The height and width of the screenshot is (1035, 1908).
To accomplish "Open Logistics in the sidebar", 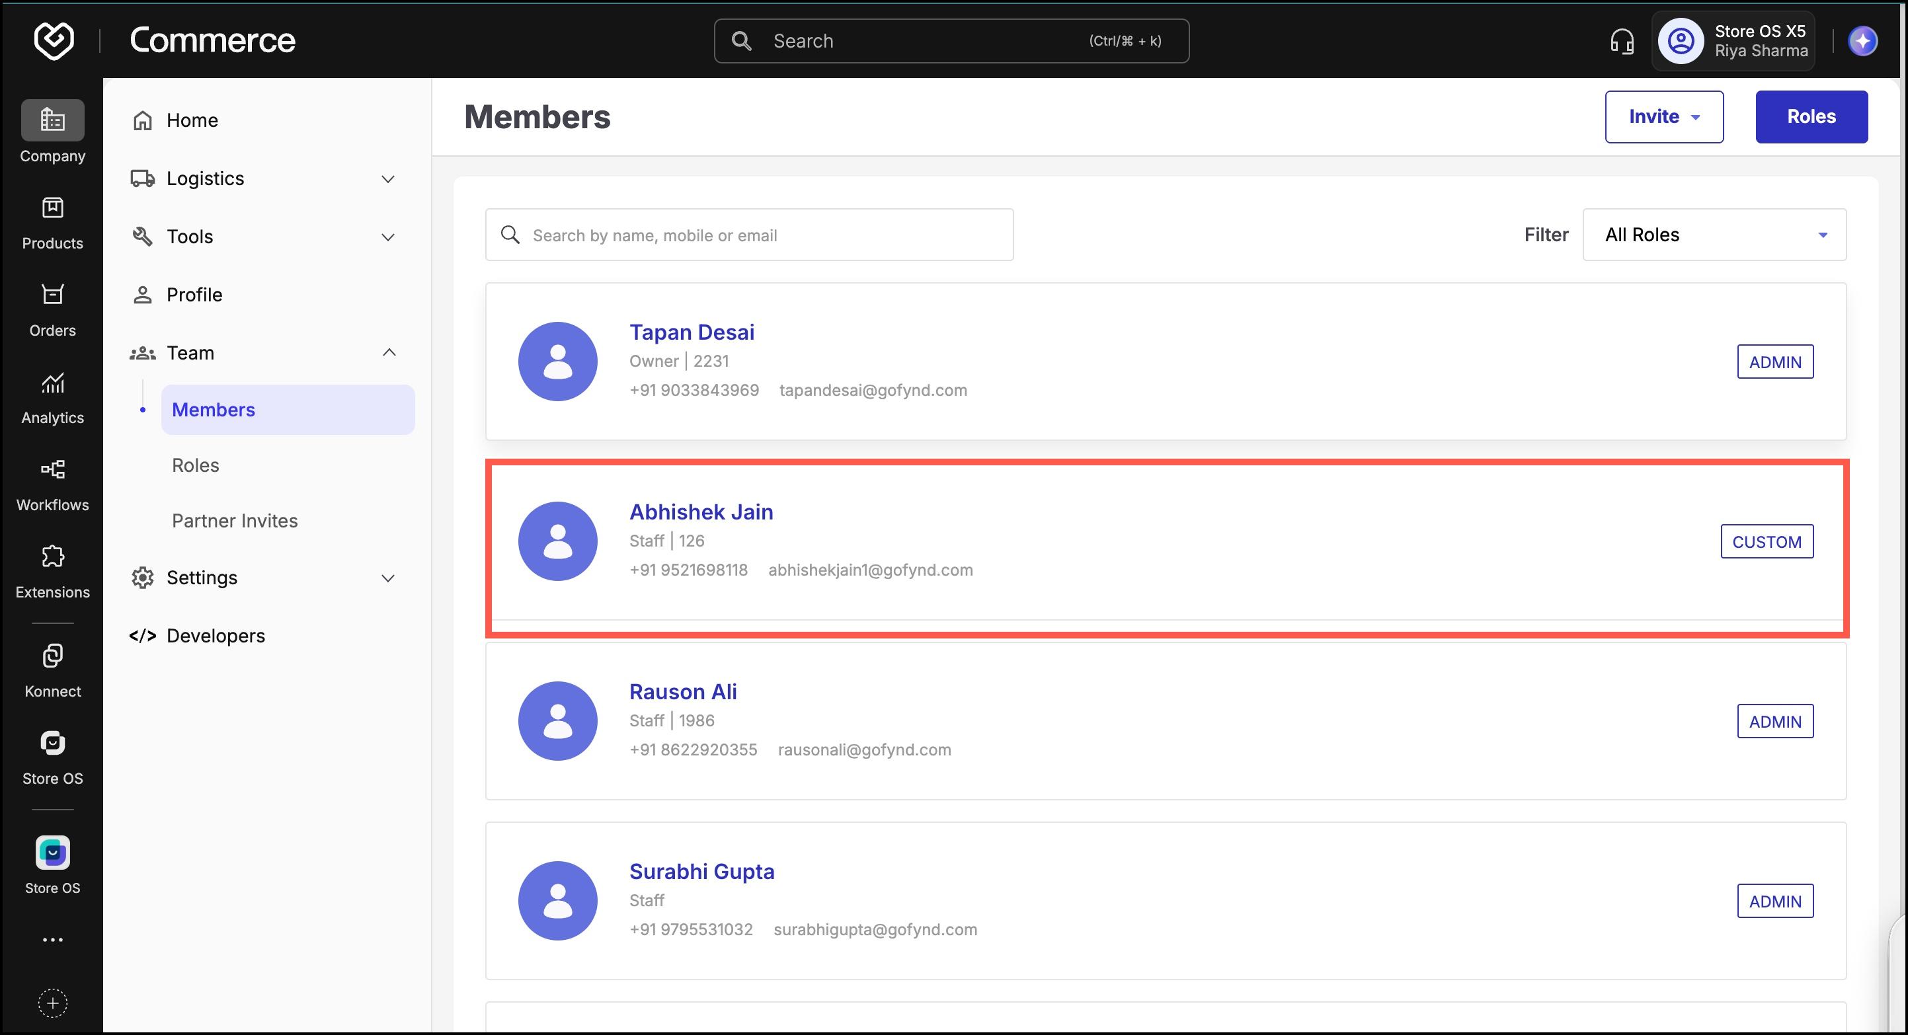I will coord(205,178).
